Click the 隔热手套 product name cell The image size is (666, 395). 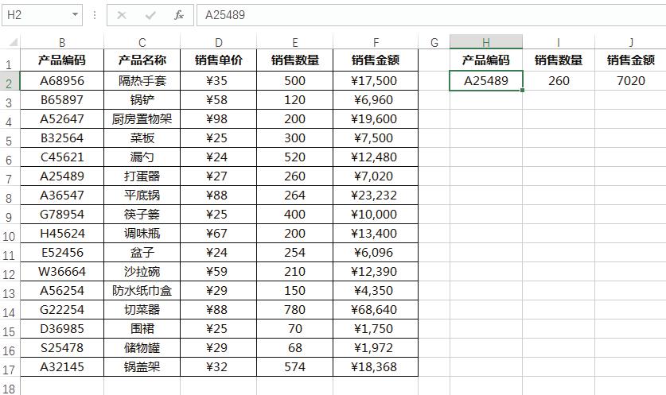point(142,80)
